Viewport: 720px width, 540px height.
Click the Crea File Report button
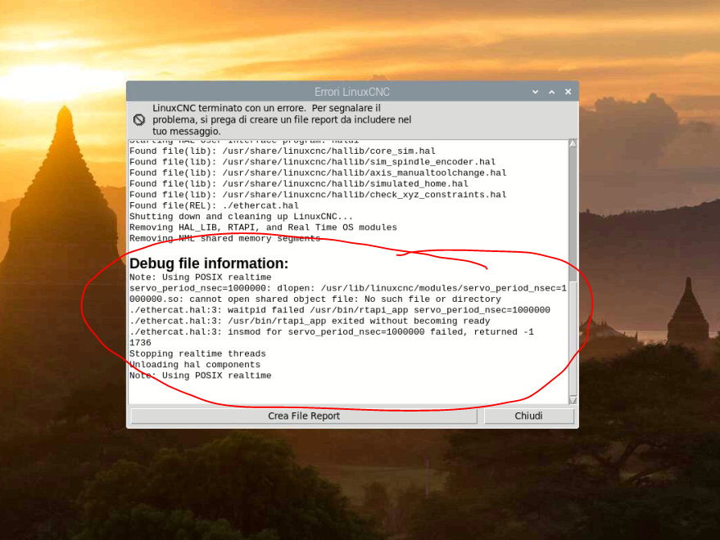(304, 416)
